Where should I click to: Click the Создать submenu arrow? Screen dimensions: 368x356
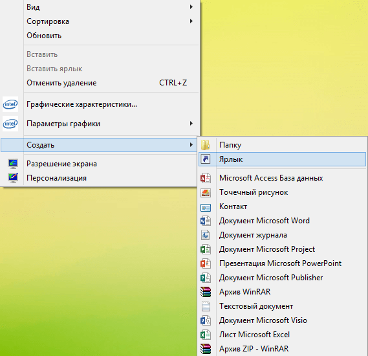[x=191, y=144]
